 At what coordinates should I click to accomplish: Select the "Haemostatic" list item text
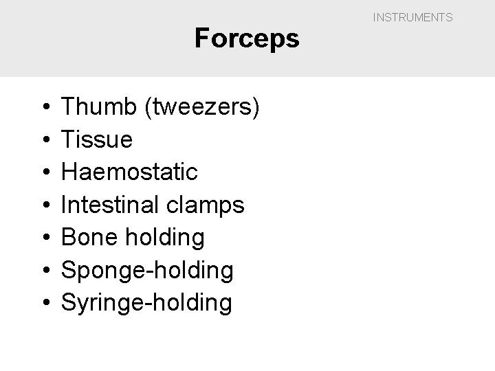click(130, 172)
